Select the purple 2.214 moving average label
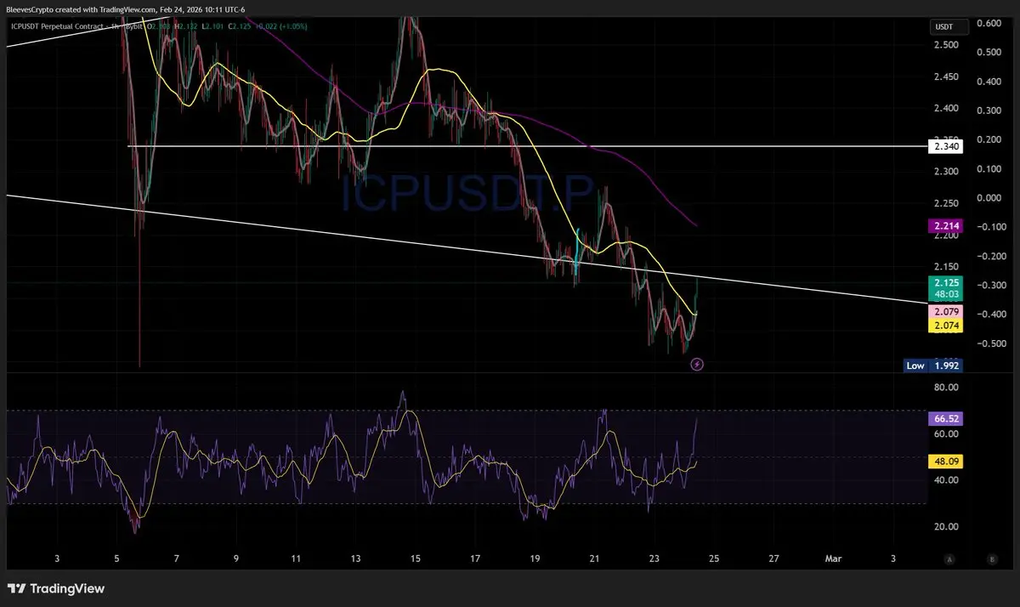The image size is (1020, 607). (945, 226)
